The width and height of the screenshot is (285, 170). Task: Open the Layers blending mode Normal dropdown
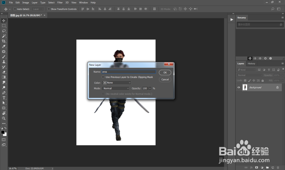pyautogui.click(x=250, y=75)
